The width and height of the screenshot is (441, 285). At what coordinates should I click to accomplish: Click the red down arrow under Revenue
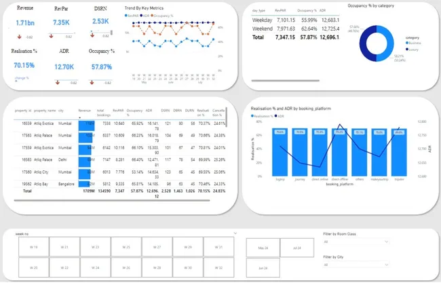click(x=20, y=37)
